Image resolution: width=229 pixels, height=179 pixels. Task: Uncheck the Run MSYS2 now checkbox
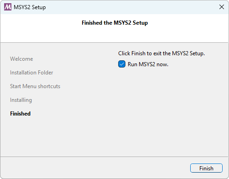click(x=122, y=64)
